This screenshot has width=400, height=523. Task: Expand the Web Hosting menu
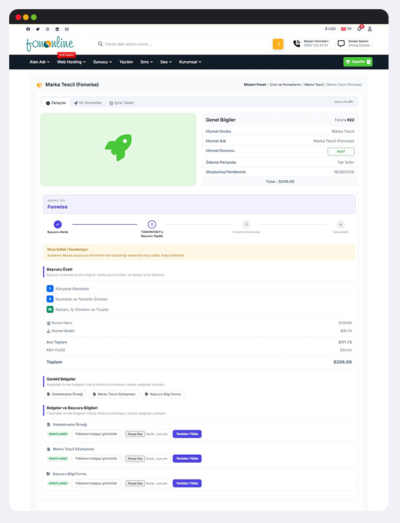(x=71, y=62)
